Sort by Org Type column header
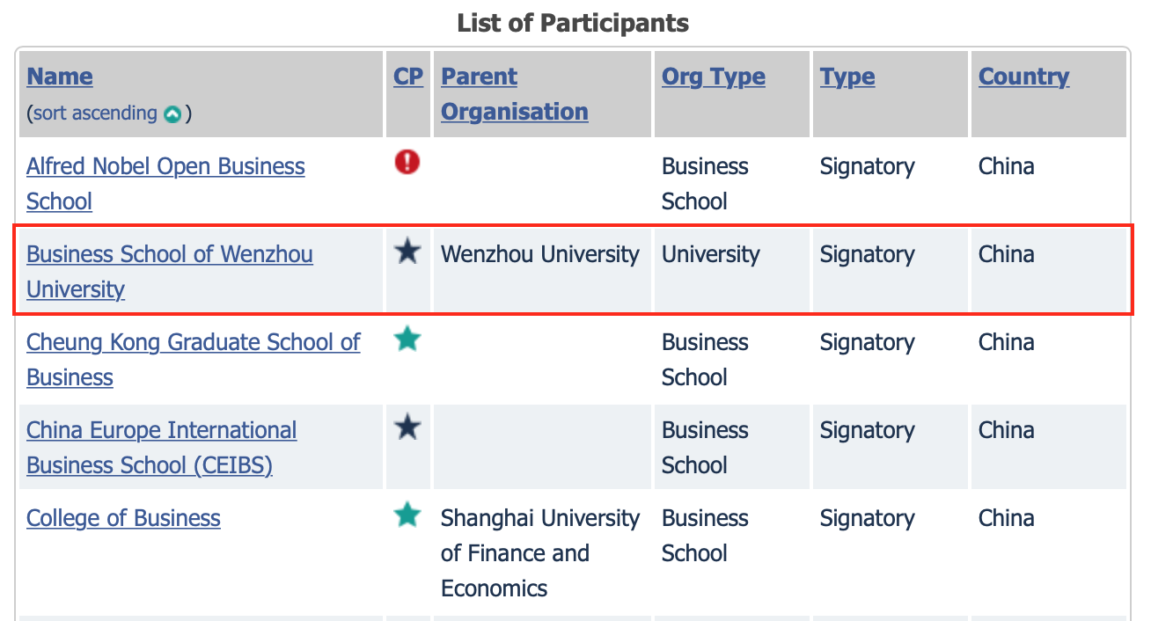This screenshot has height=621, width=1151. (713, 77)
